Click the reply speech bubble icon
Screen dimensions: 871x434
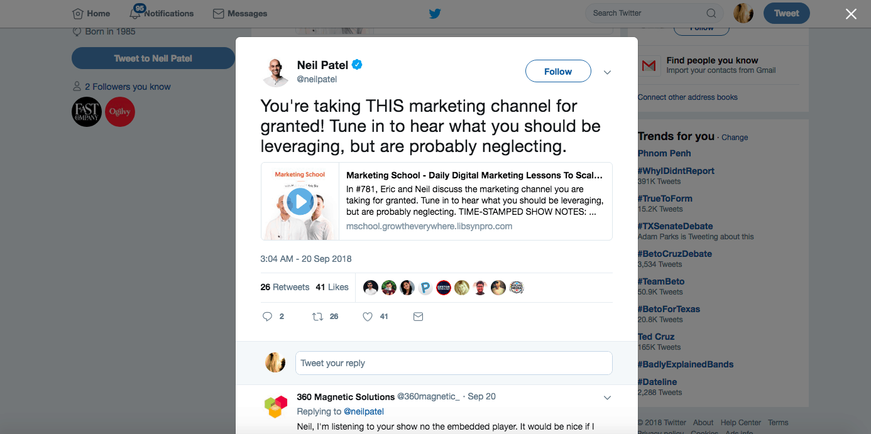click(x=267, y=317)
